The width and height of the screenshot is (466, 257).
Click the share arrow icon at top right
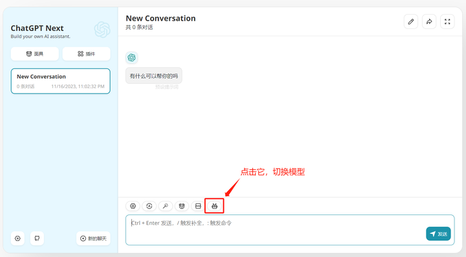tap(429, 22)
